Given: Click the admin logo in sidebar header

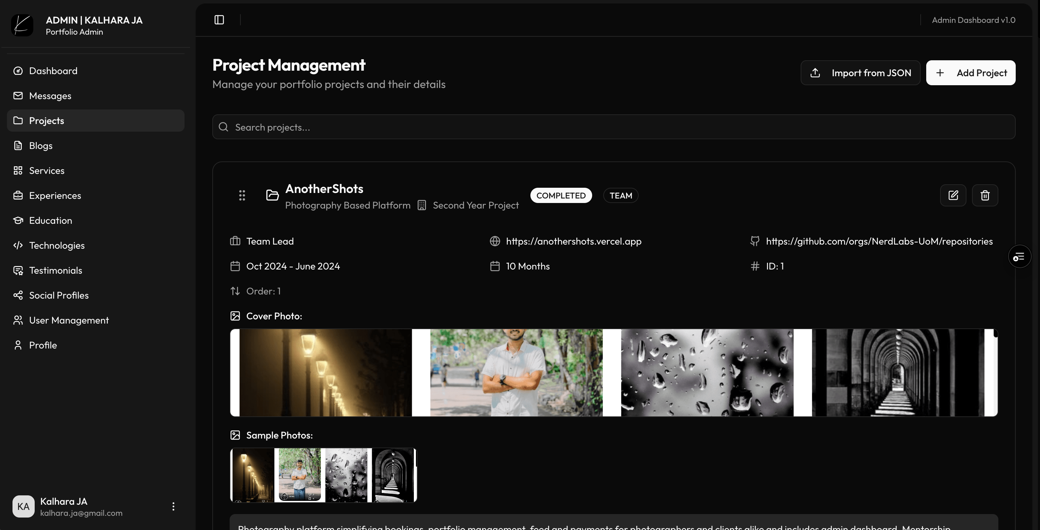Looking at the screenshot, I should click(x=22, y=25).
